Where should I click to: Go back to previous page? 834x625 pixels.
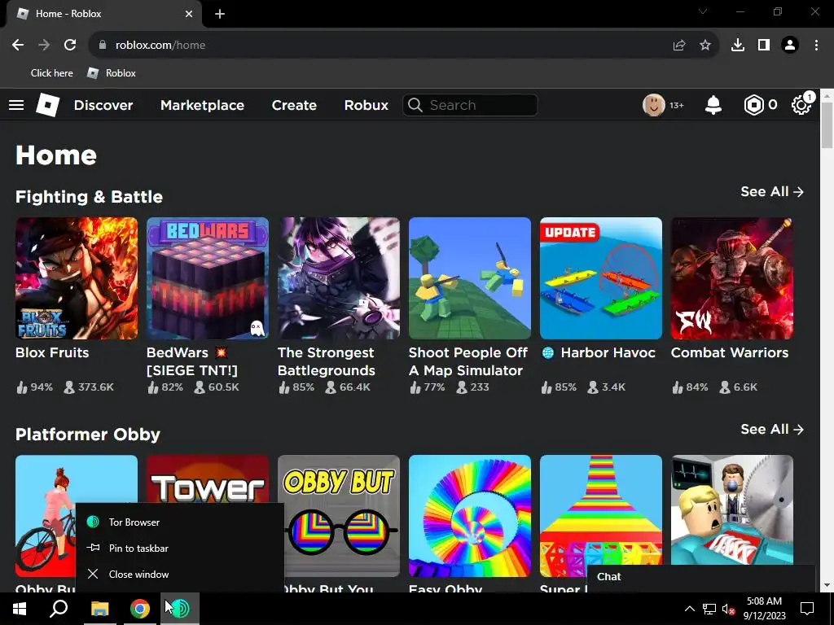(x=18, y=46)
